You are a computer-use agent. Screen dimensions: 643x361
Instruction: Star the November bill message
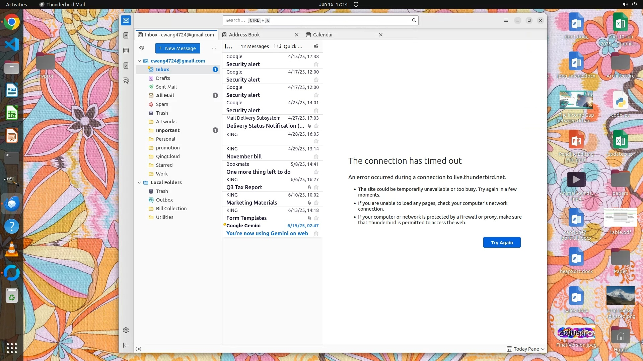316,156
